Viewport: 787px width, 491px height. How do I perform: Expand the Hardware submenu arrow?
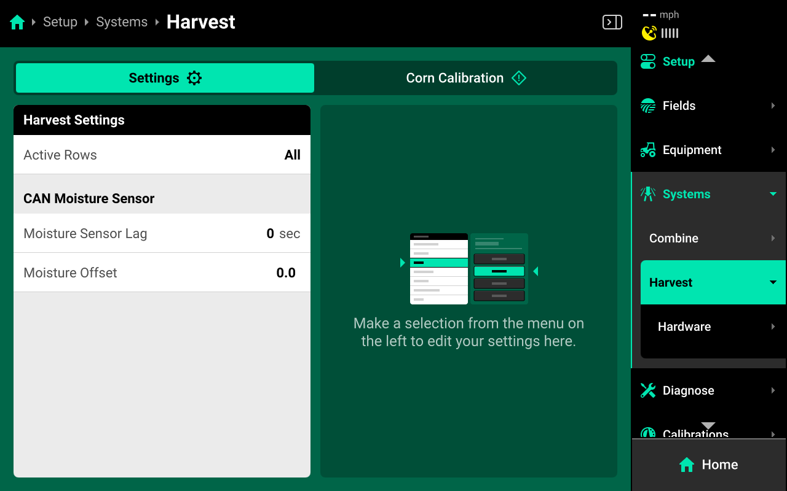point(773,327)
